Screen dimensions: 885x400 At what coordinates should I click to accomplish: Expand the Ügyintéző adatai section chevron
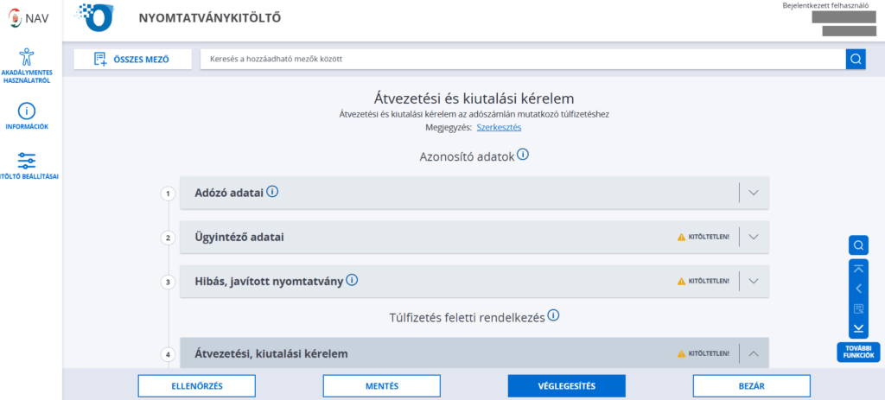tap(754, 237)
